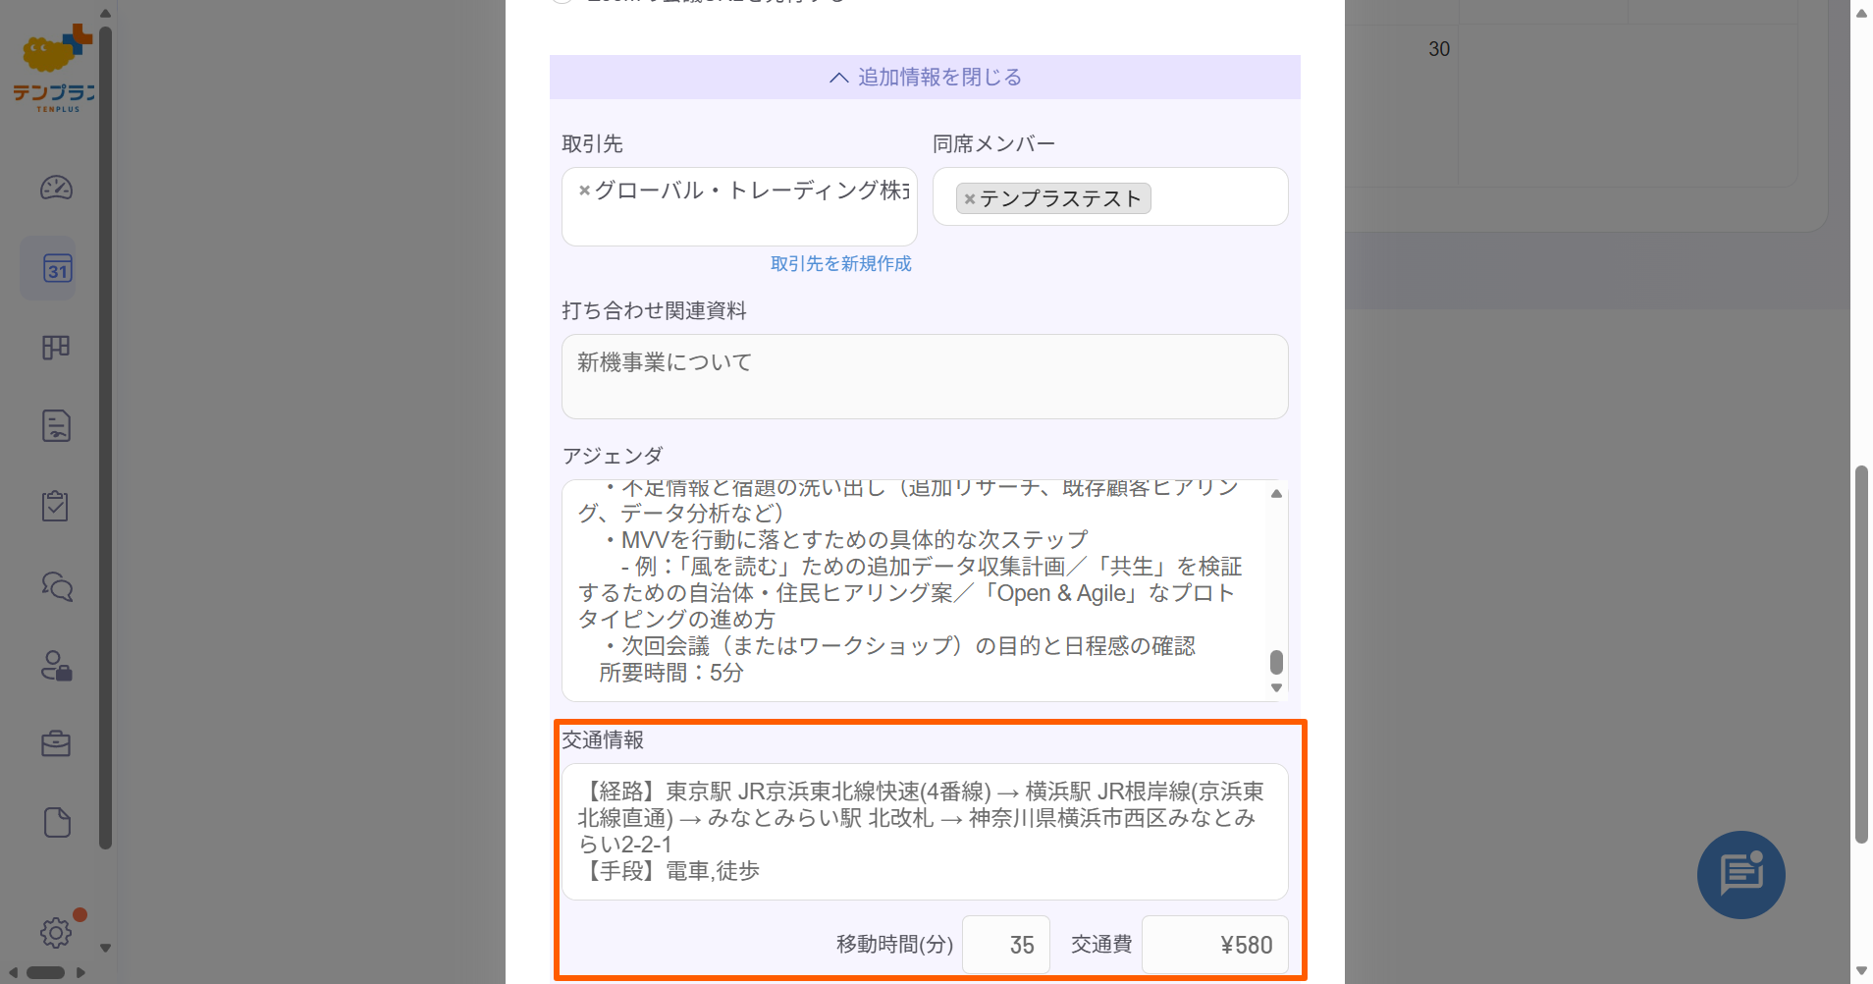Open settings via the gear icon with notification
The image size is (1873, 984).
click(56, 934)
